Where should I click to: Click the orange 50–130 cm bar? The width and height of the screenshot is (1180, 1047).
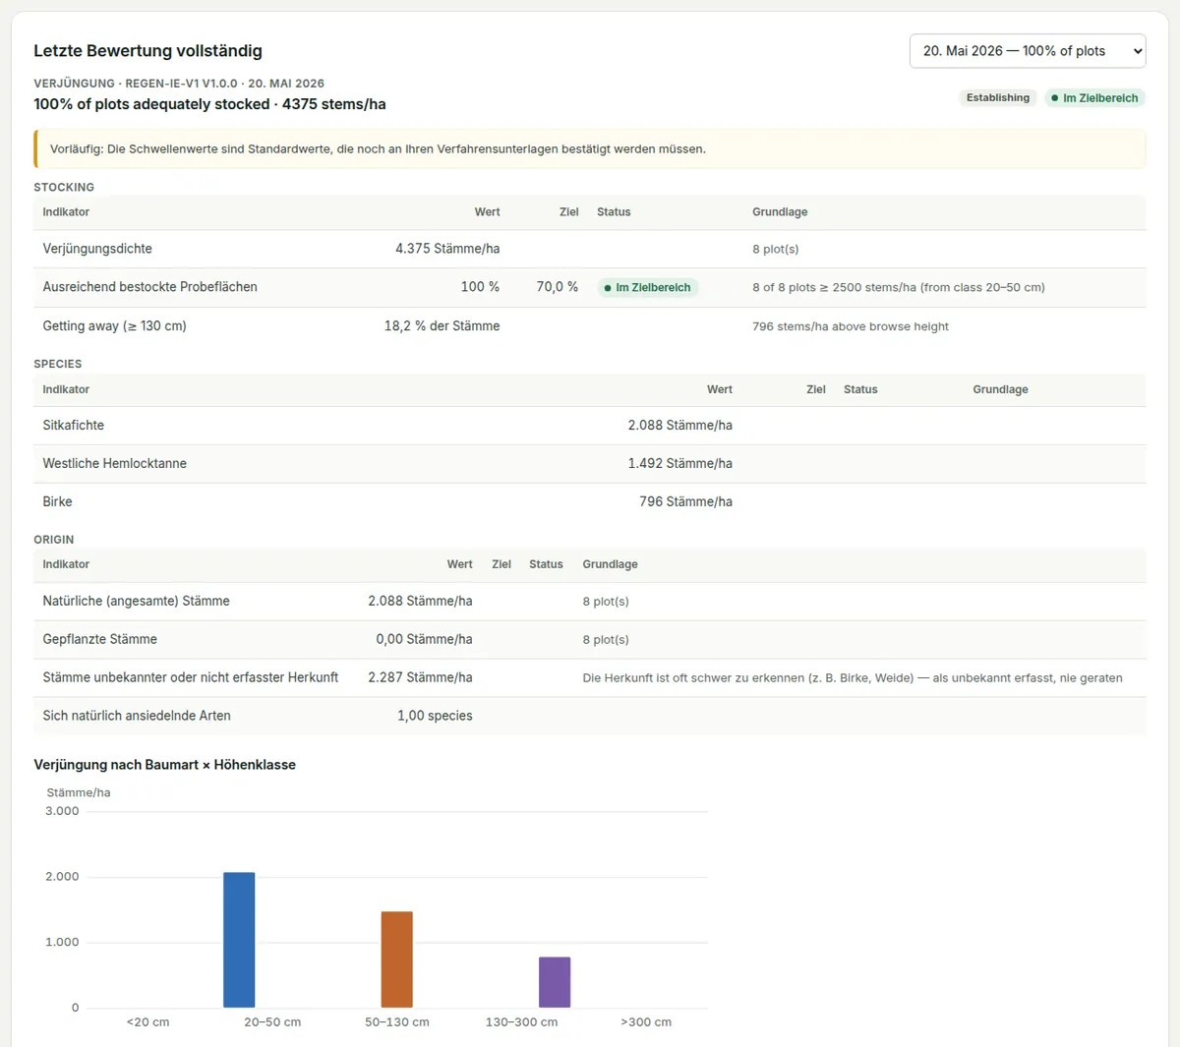[397, 960]
